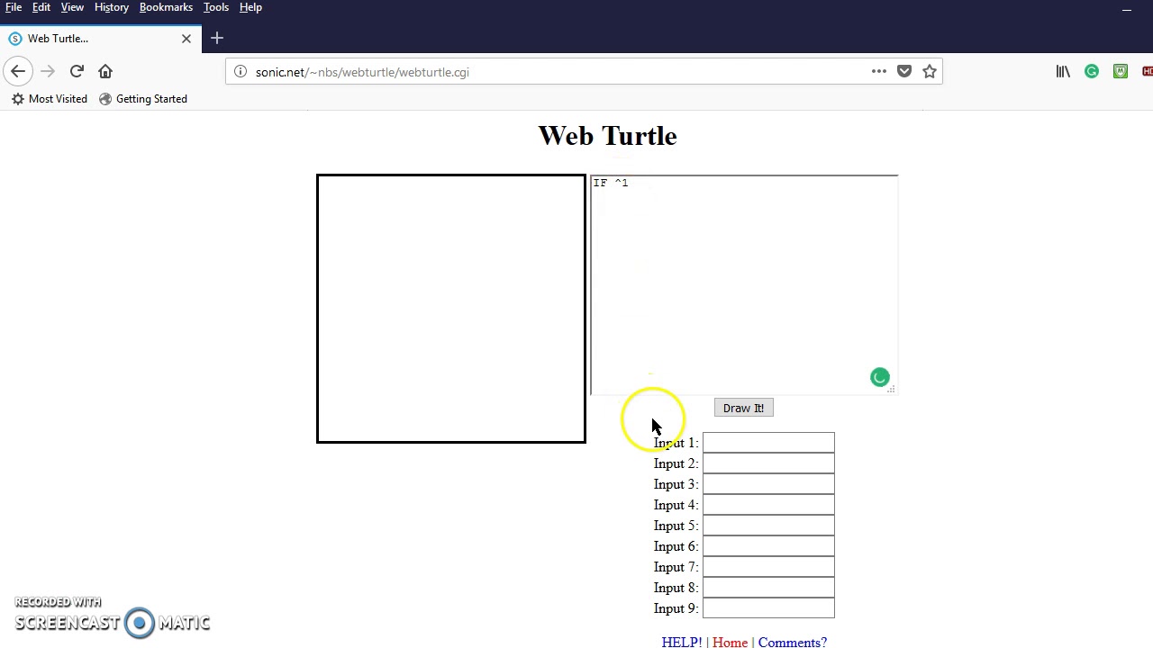Screen dimensions: 1153x648
Task: Click the Web Turtle page heading
Action: 607,136
